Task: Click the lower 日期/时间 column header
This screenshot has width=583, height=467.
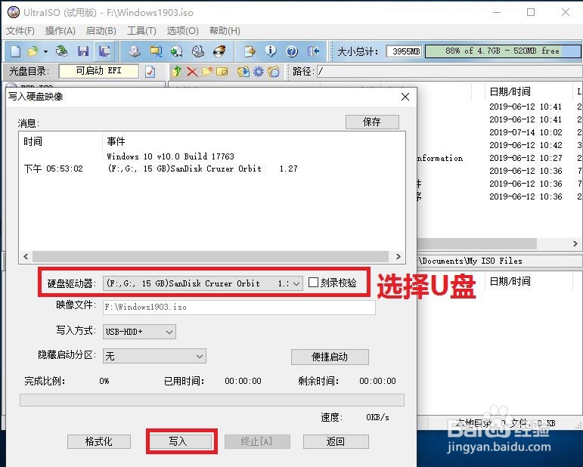Action: (x=529, y=281)
